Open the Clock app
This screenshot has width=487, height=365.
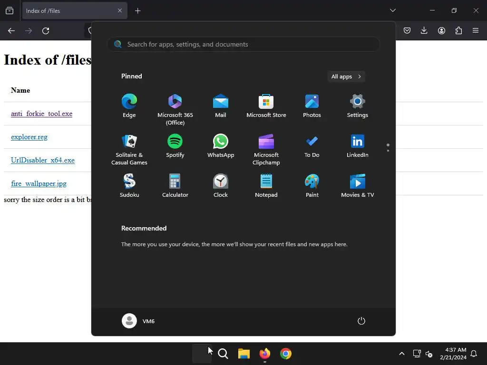(221, 186)
